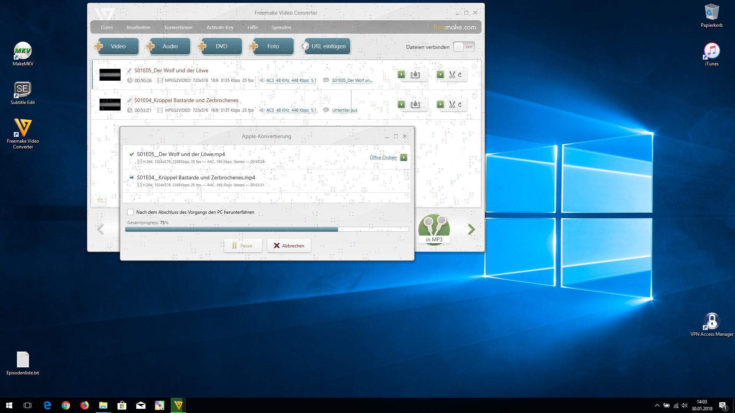The height and width of the screenshot is (413, 735).
Task: Open Untertitel aus subtitle dropdown
Action: [345, 110]
